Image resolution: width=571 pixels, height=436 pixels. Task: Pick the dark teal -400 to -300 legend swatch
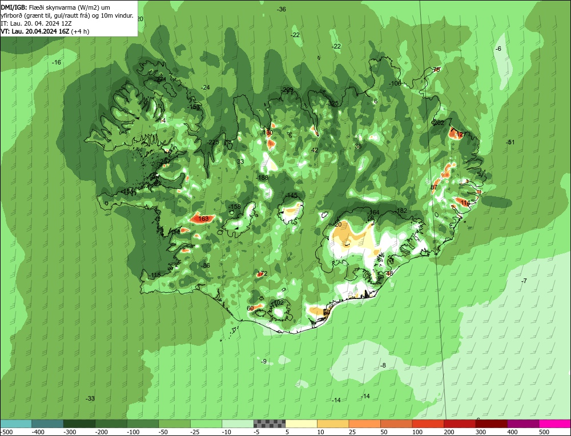click(x=47, y=423)
